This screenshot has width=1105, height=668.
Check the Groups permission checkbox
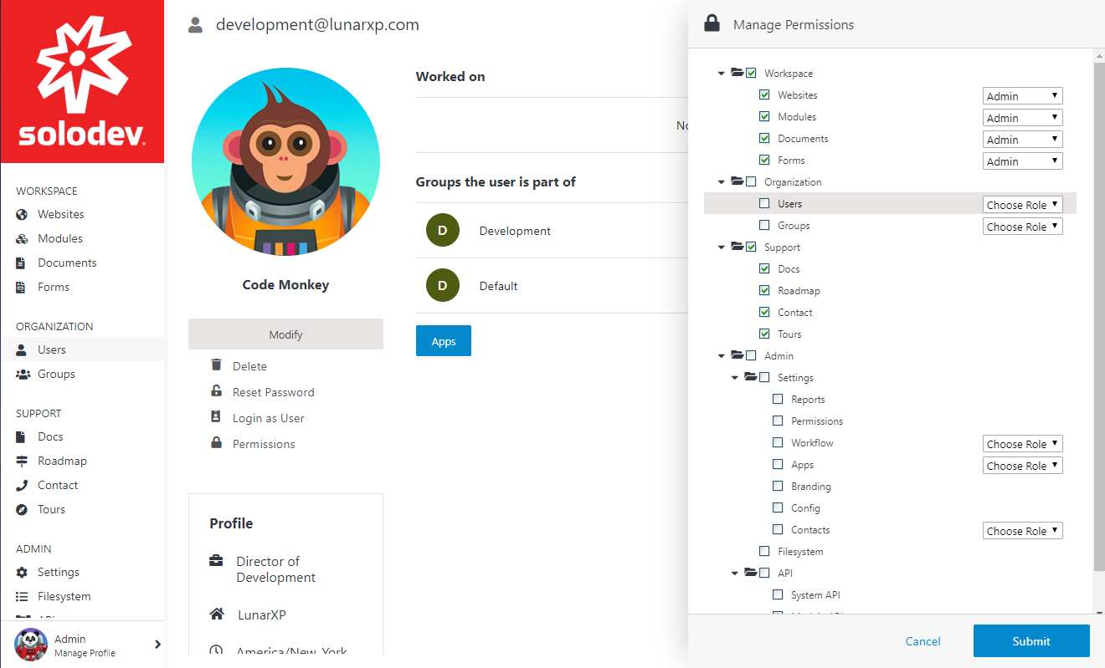click(x=764, y=226)
